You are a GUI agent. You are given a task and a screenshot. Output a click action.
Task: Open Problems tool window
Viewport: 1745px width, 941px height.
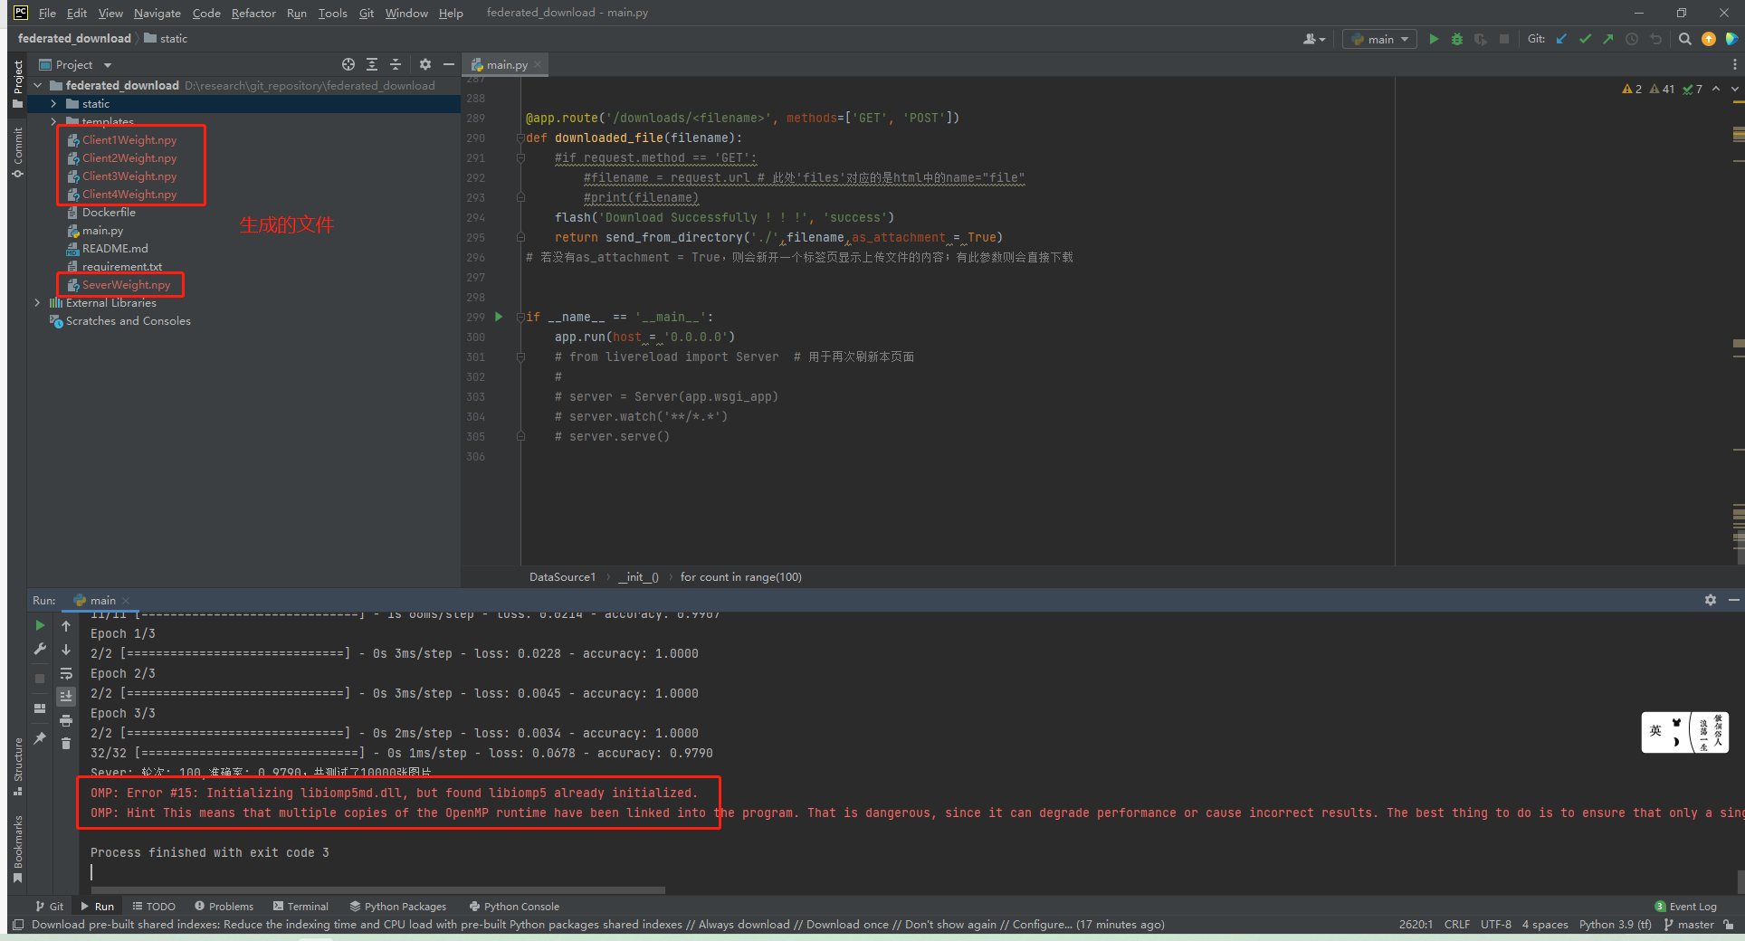click(x=224, y=906)
